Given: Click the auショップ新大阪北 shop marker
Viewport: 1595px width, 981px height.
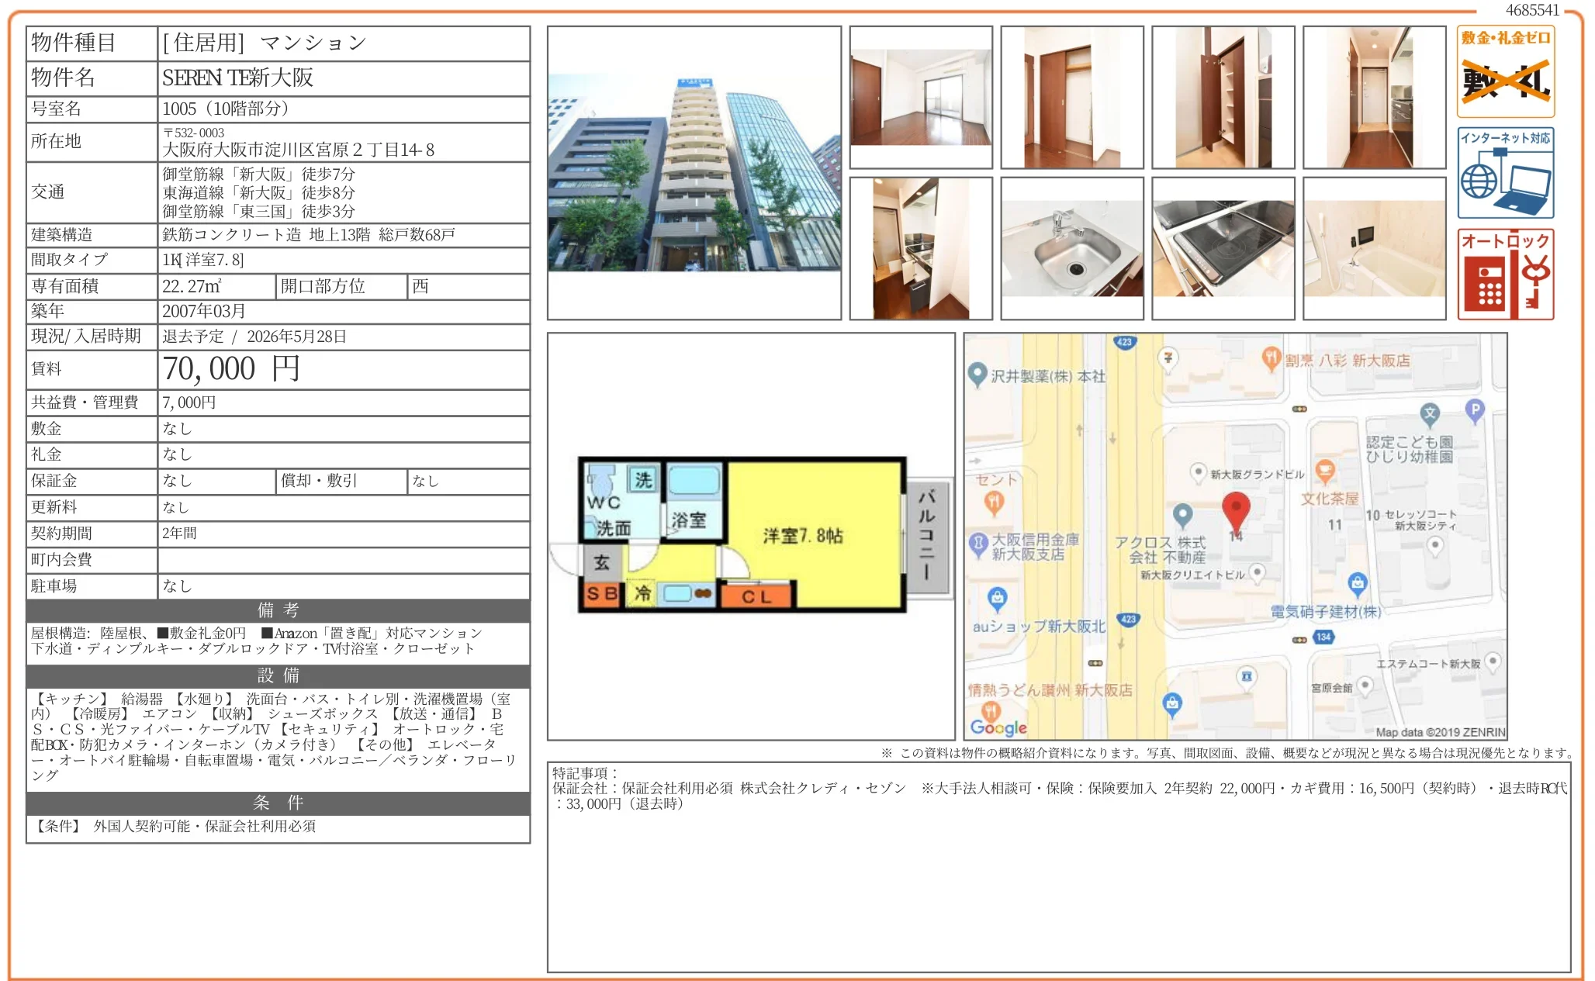Looking at the screenshot, I should (x=997, y=598).
